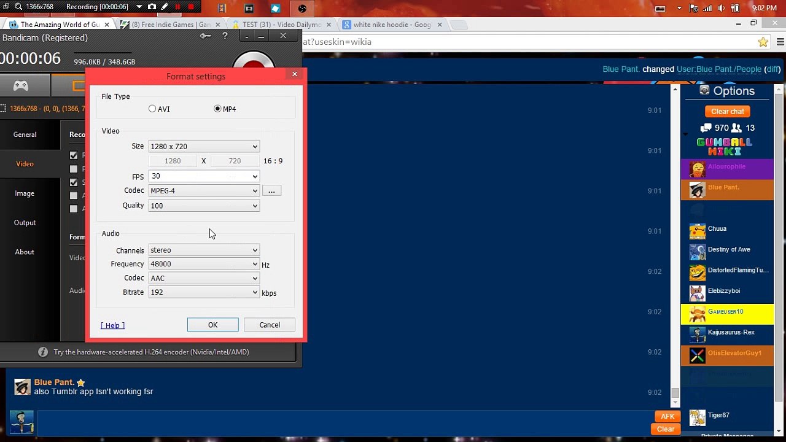
Task: Click the battery power tray icon
Action: 736,9
